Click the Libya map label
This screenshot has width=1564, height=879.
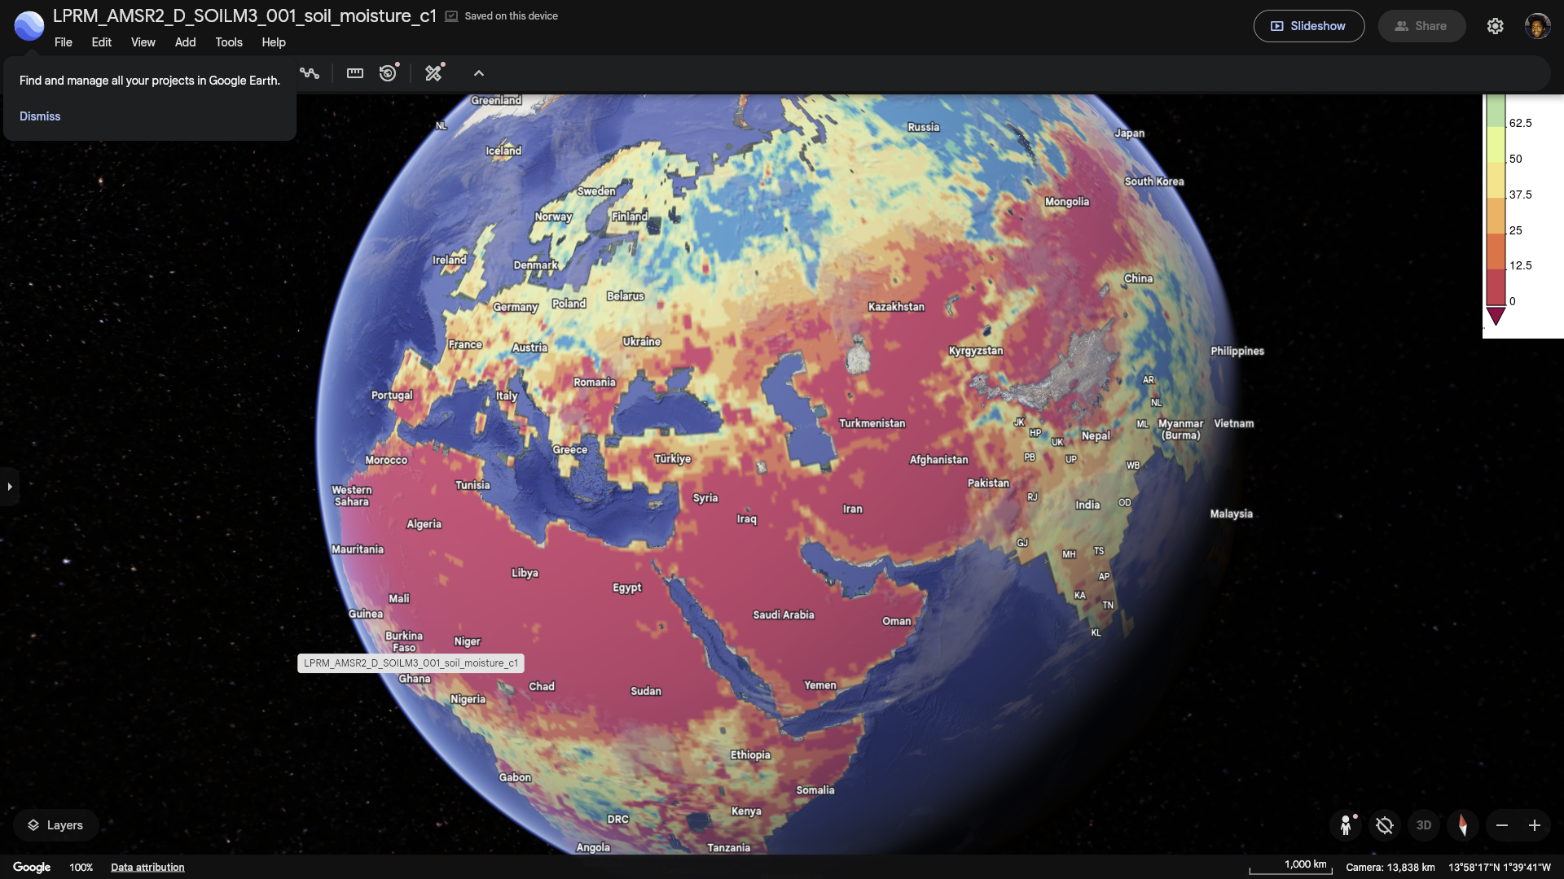click(525, 573)
